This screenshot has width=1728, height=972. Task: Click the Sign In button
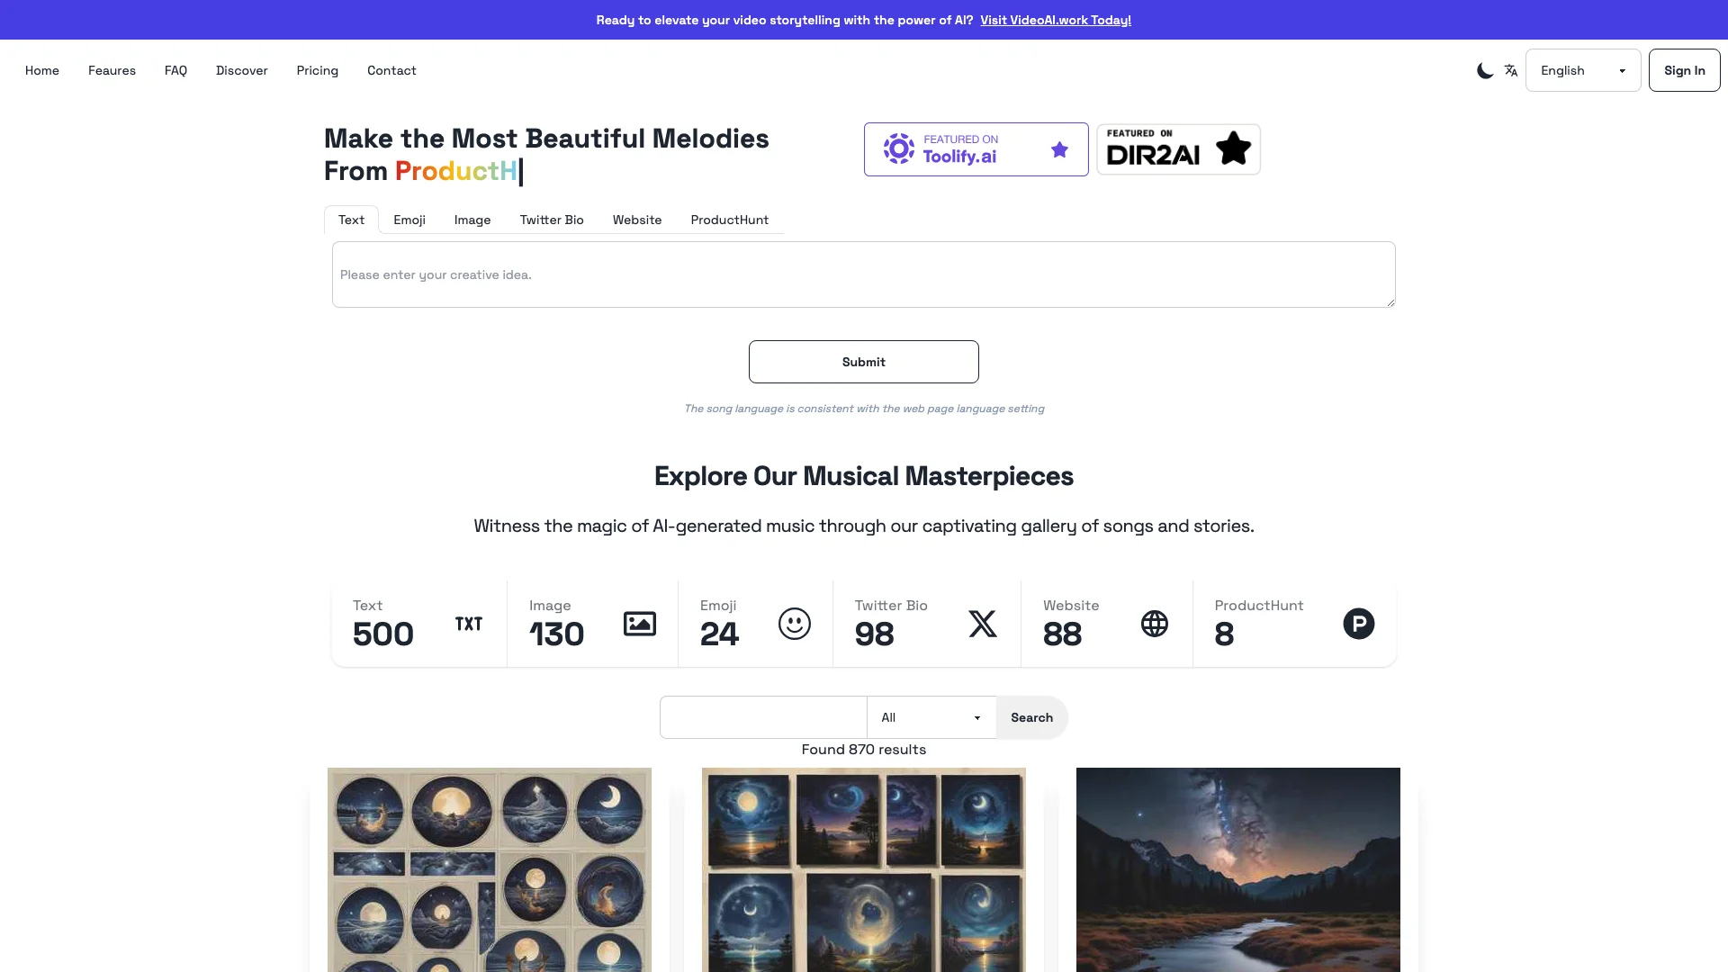coord(1684,70)
